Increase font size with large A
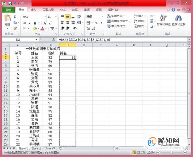The width and height of the screenshot is (193, 157). [x=45, y=23]
